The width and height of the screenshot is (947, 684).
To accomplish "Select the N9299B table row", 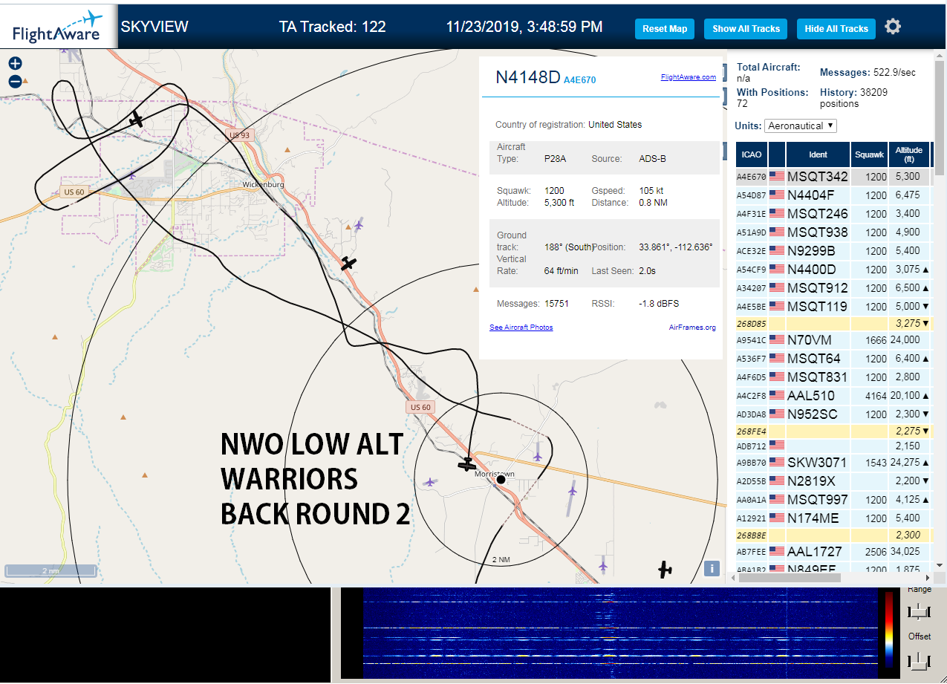I will [833, 251].
